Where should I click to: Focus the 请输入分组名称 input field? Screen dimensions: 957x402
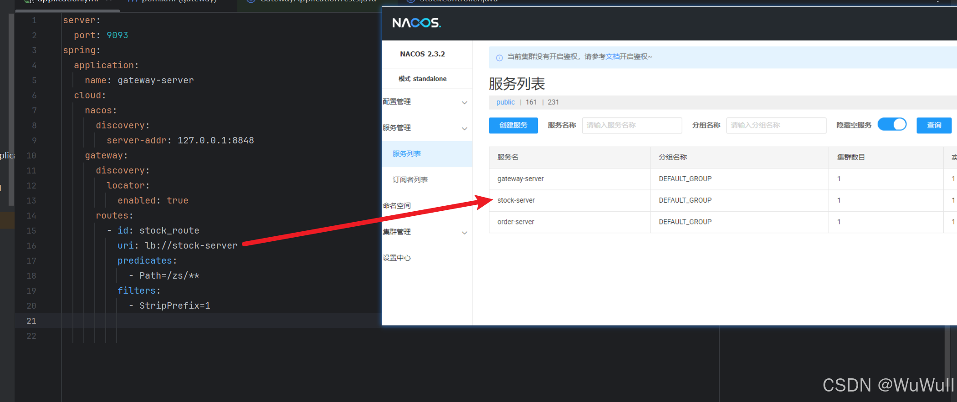coord(776,125)
